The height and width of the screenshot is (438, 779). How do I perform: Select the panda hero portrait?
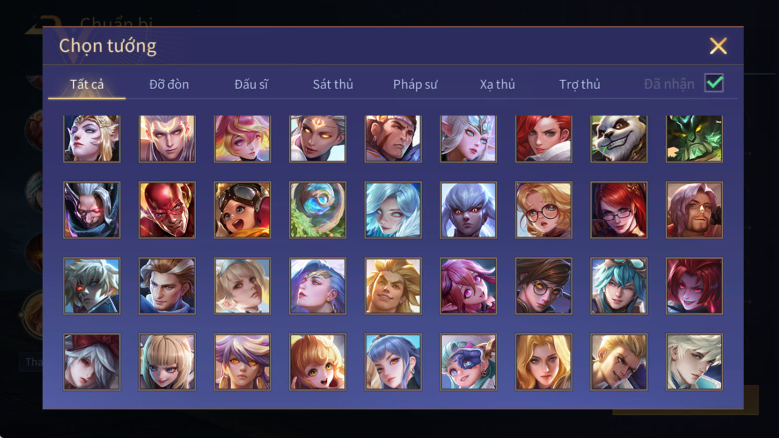[x=619, y=139]
